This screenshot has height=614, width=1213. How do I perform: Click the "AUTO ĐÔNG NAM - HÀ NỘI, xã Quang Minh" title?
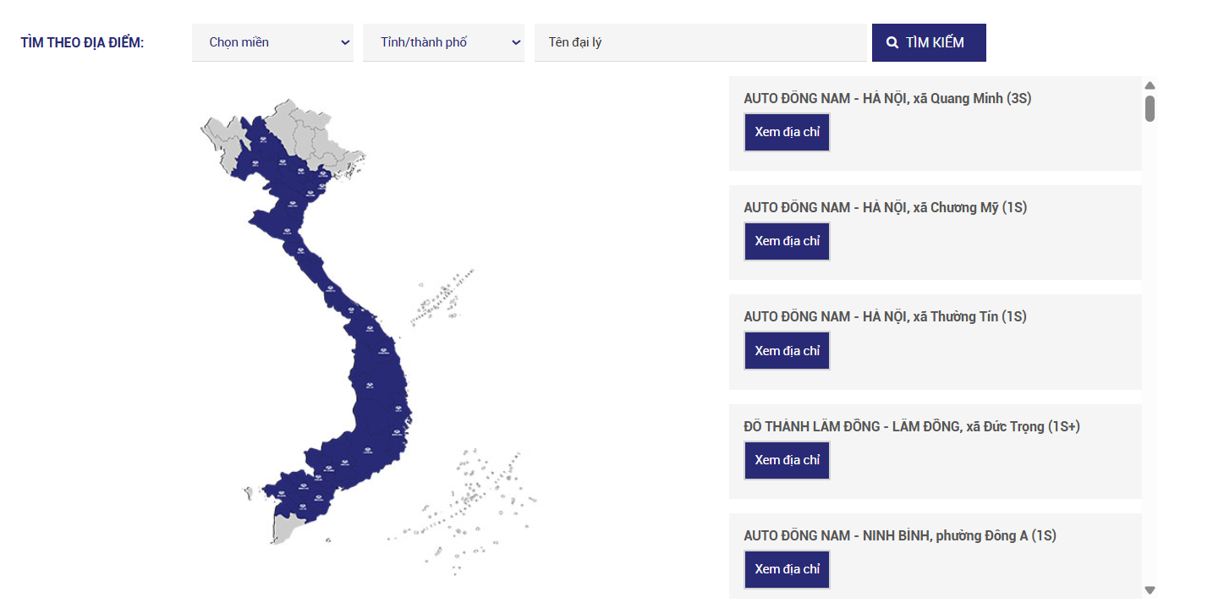coord(886,98)
